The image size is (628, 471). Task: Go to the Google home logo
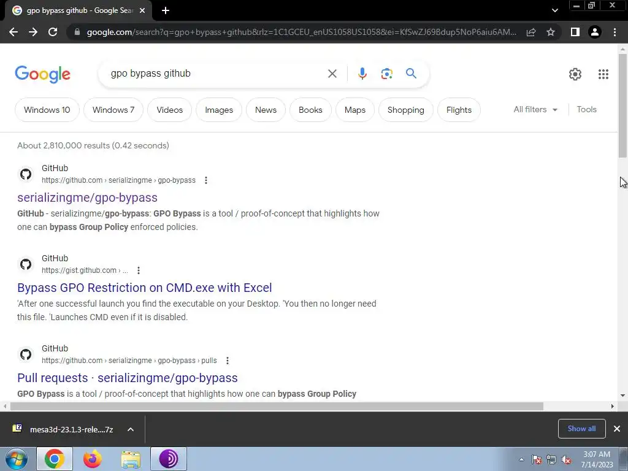(x=43, y=74)
